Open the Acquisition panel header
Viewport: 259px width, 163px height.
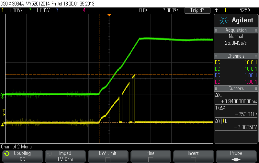236,30
